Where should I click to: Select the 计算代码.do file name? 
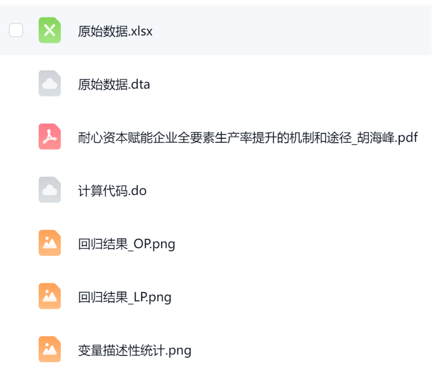click(x=112, y=191)
